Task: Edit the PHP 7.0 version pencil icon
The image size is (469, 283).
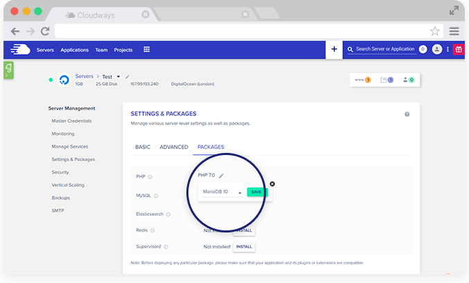Action: [222, 176]
